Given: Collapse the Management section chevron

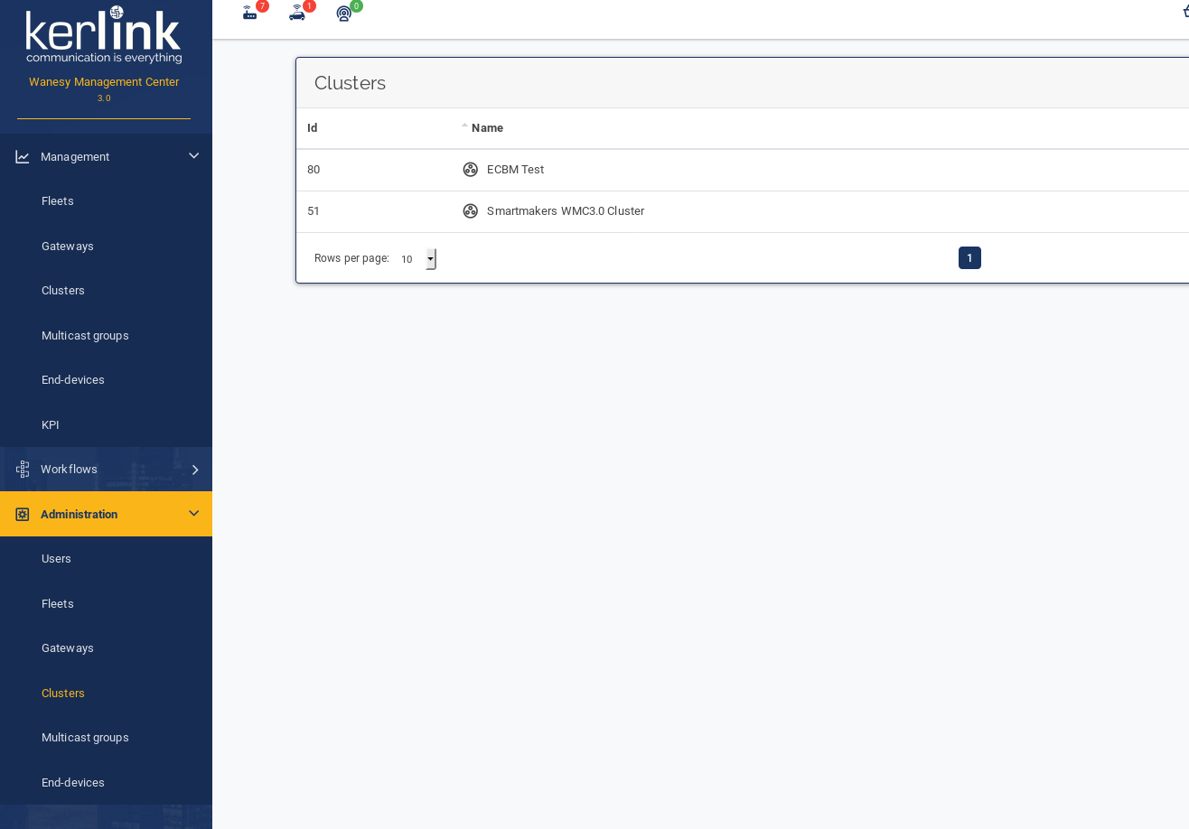Looking at the screenshot, I should tap(193, 156).
